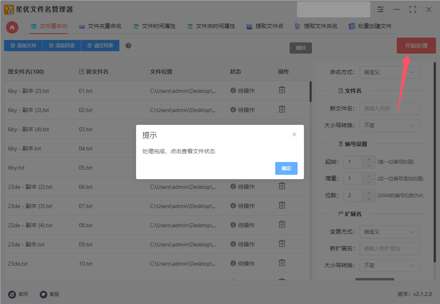
Task: Confirm the dialog with 确定
Action: tap(286, 168)
